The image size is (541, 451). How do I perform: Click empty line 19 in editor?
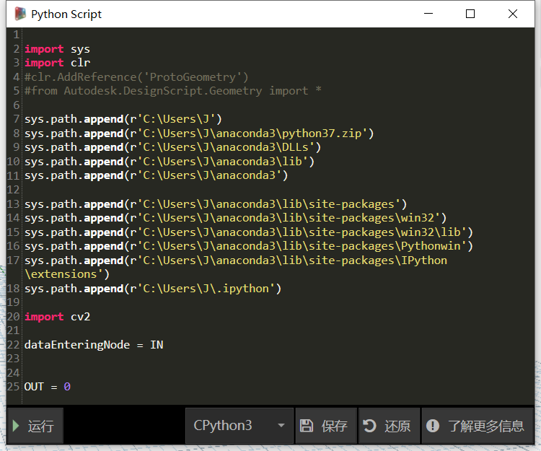[278, 302]
